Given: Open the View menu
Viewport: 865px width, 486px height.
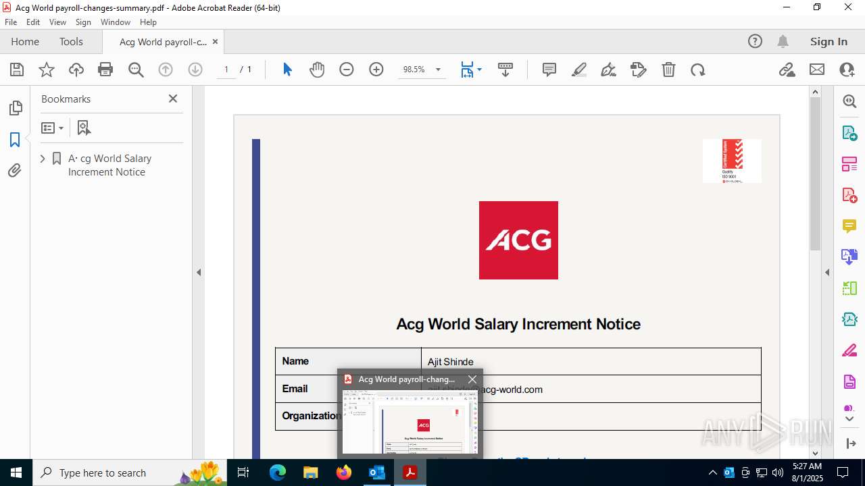Looking at the screenshot, I should point(58,22).
